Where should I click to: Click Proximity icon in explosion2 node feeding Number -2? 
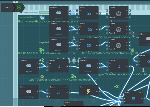89,66
